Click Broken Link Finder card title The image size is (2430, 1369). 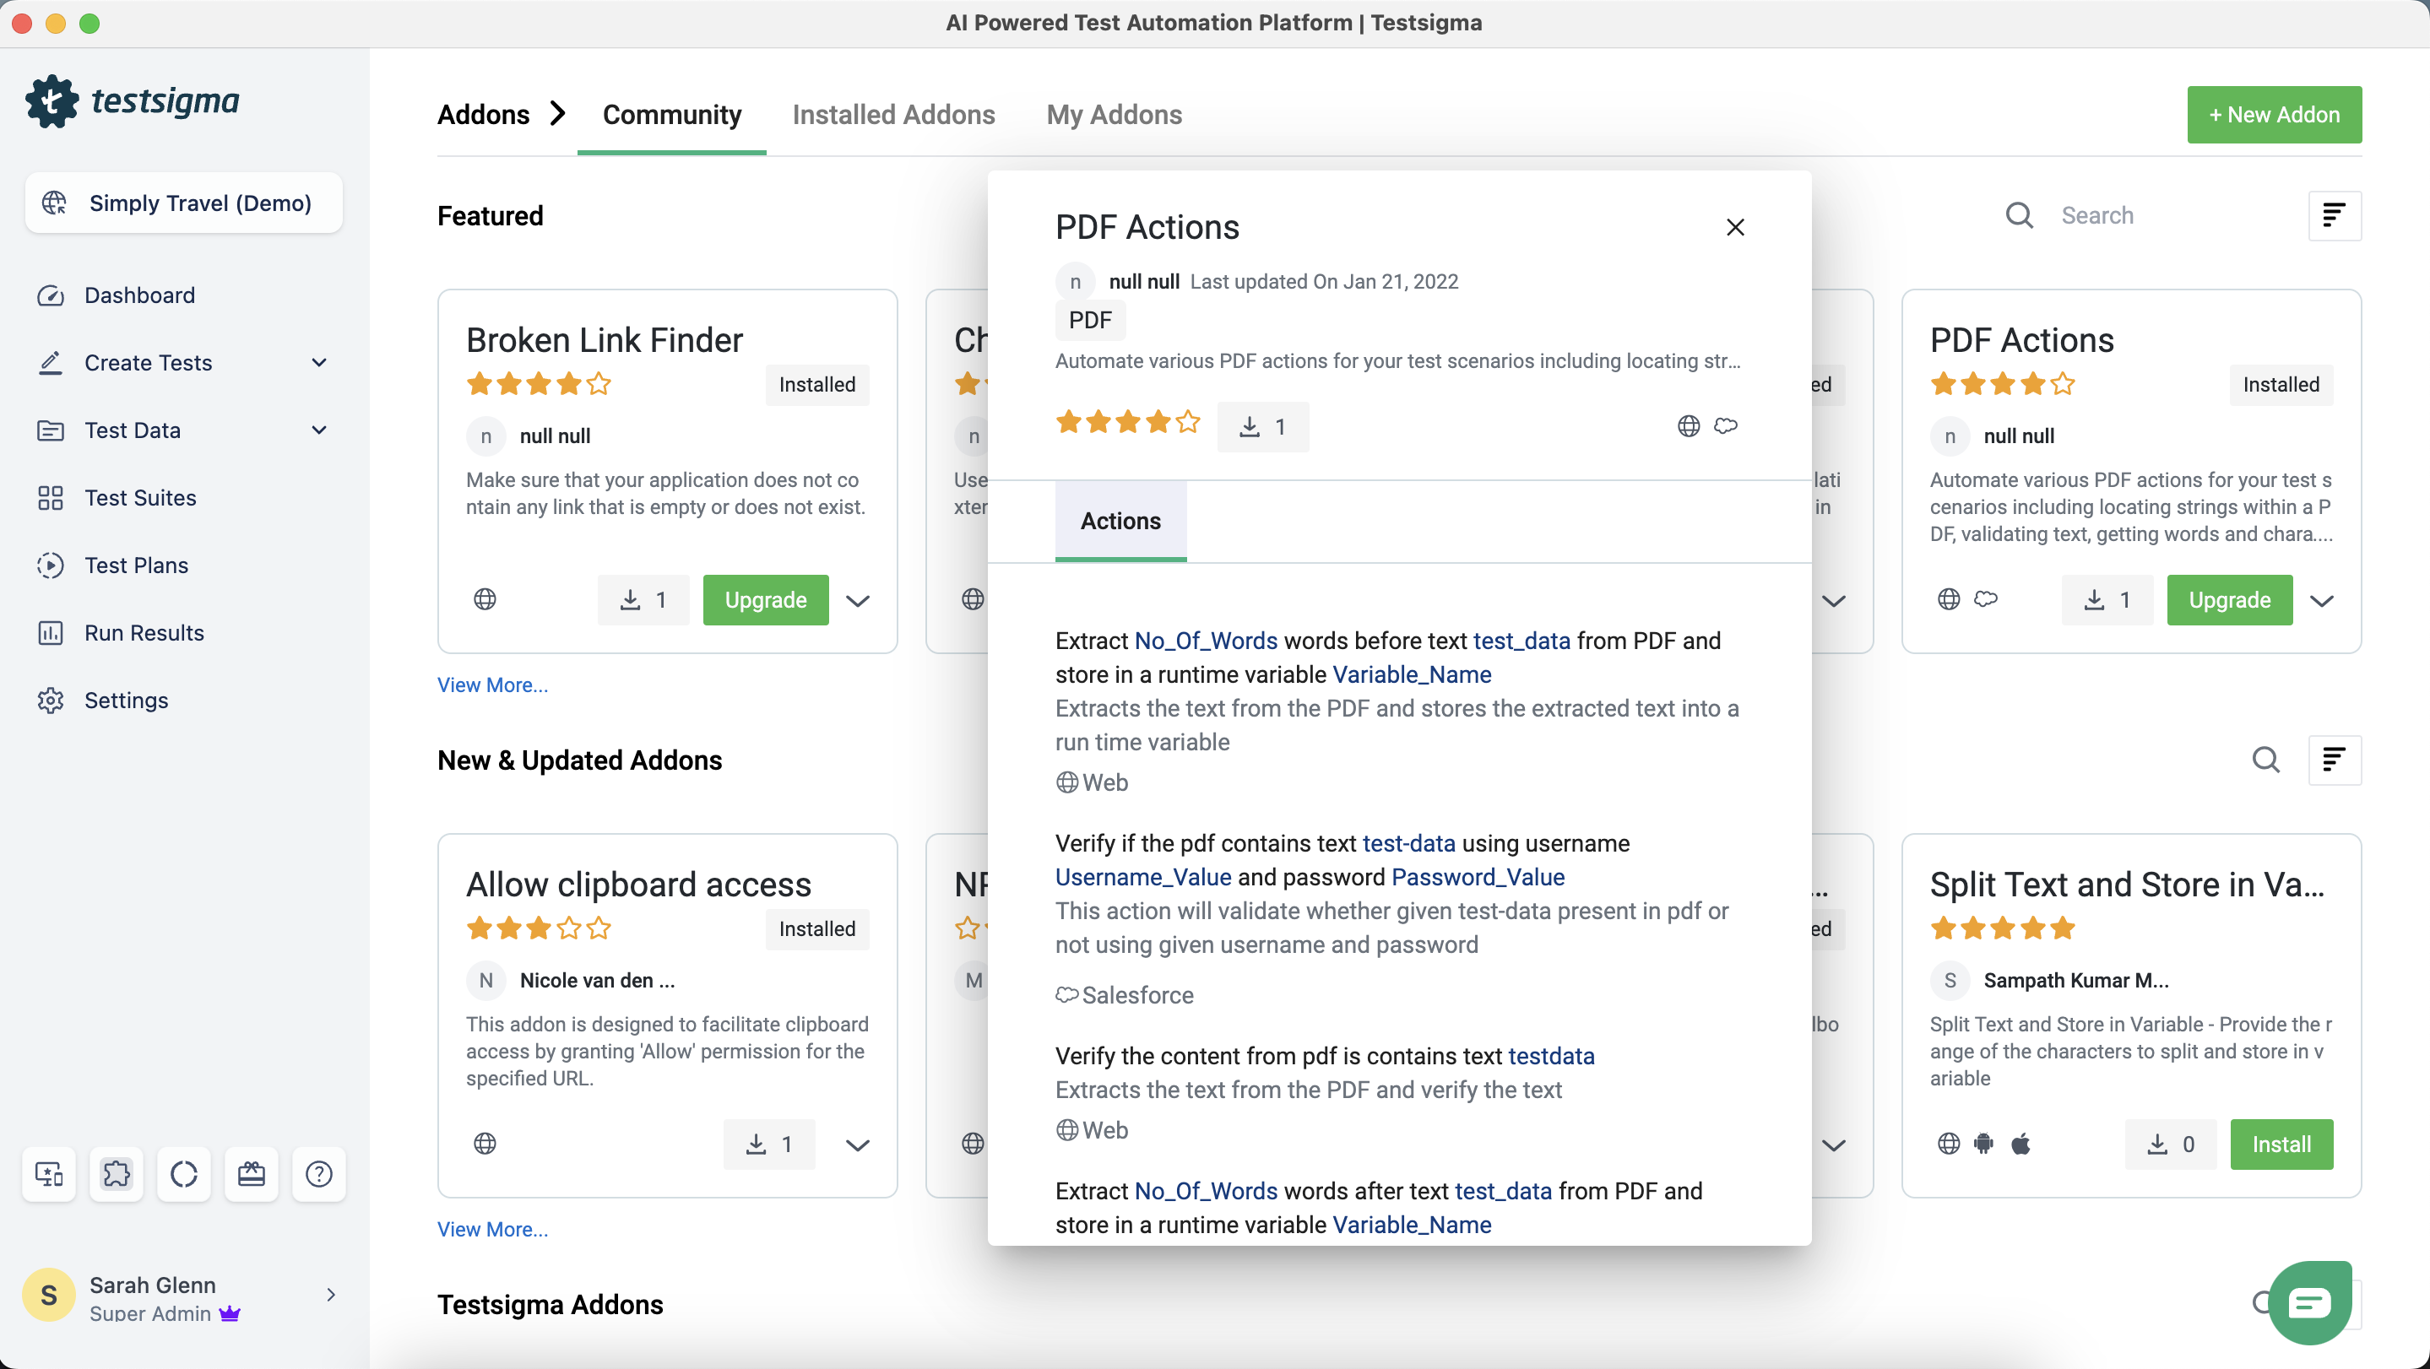[605, 339]
